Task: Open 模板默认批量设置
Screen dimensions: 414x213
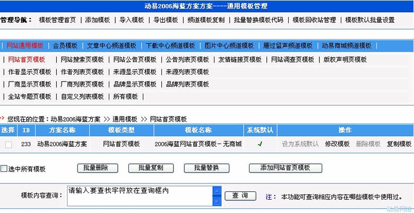Action: (370, 20)
